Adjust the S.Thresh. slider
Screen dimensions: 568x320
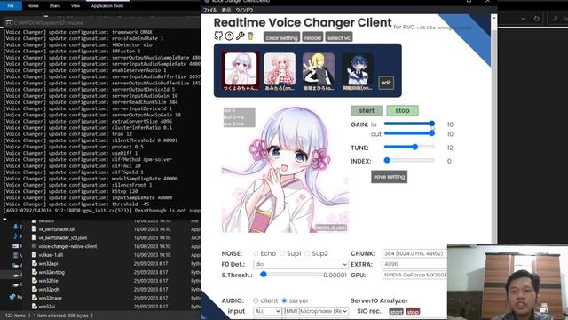click(x=291, y=275)
